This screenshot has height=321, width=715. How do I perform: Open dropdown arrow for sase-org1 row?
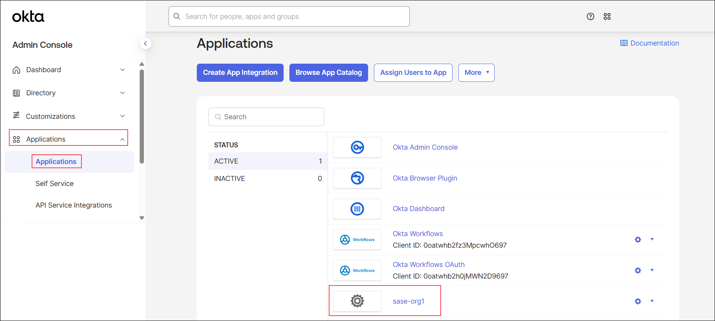(x=652, y=301)
